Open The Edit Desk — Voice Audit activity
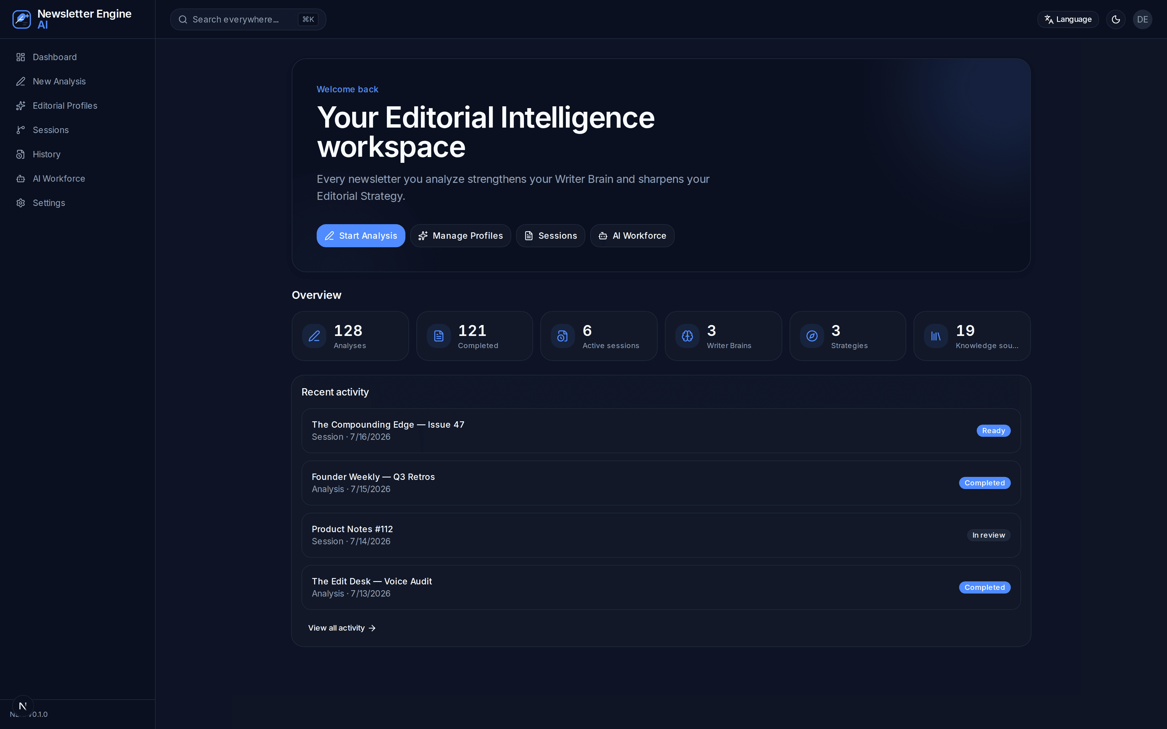This screenshot has width=1167, height=729. pyautogui.click(x=661, y=587)
